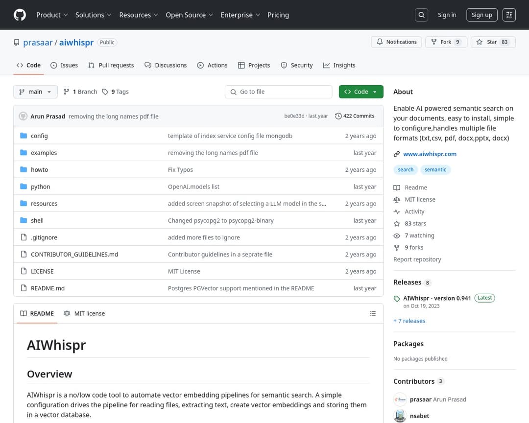Click the howto folder icon
529x423 pixels.
pos(24,169)
